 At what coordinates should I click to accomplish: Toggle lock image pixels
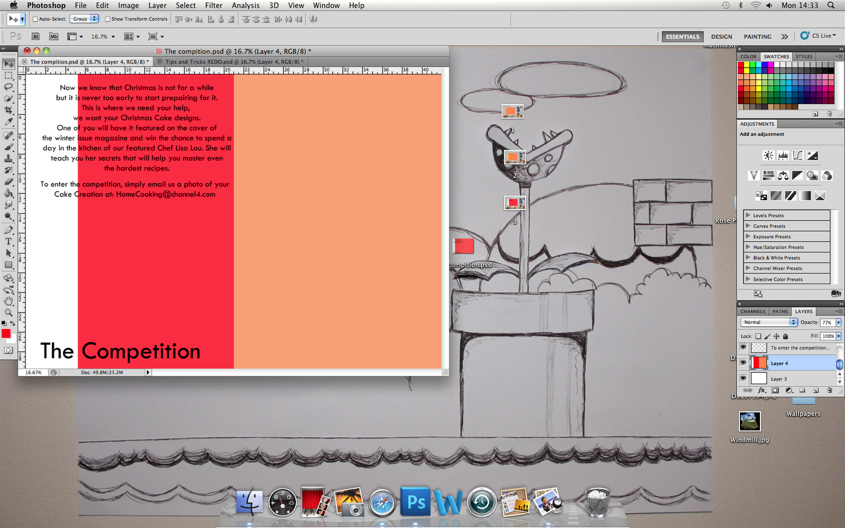(767, 336)
